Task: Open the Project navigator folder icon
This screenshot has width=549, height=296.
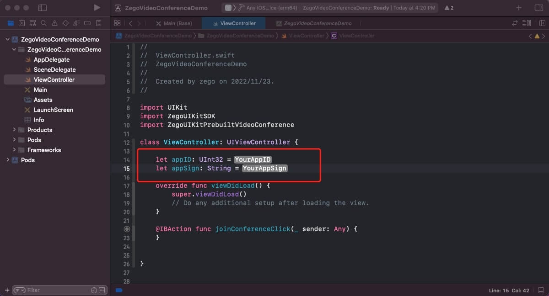Action: point(11,23)
